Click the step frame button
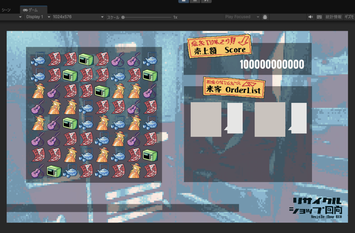This screenshot has height=233, width=355. coord(206,1)
